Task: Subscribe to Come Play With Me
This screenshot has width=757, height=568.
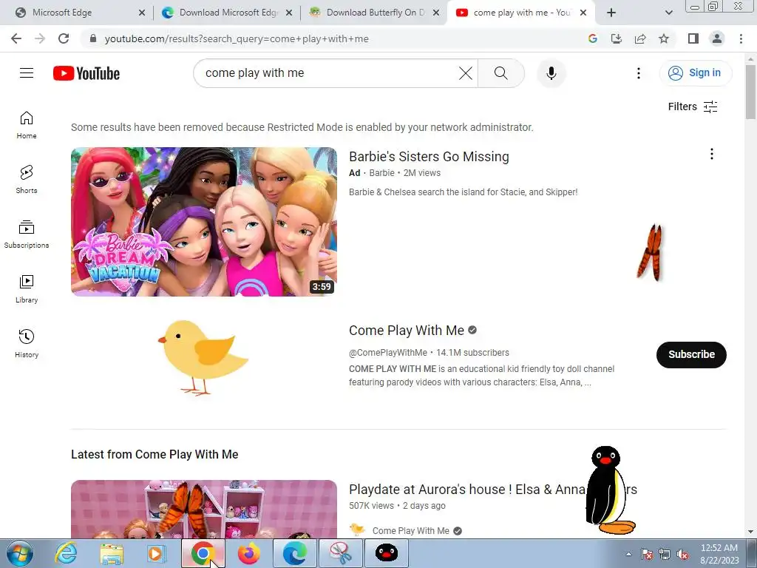Action: pyautogui.click(x=691, y=354)
